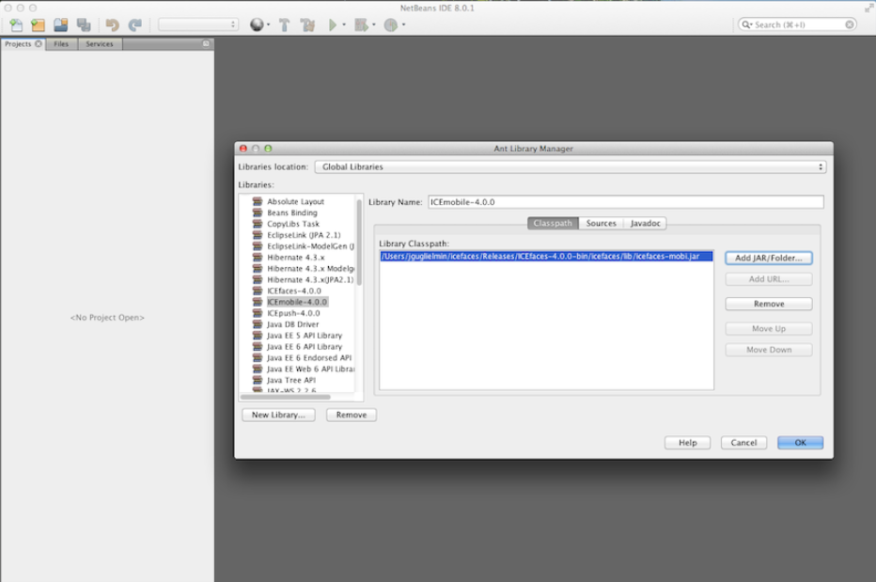Switch to the Javadoc tab
876x582 pixels.
(x=645, y=224)
